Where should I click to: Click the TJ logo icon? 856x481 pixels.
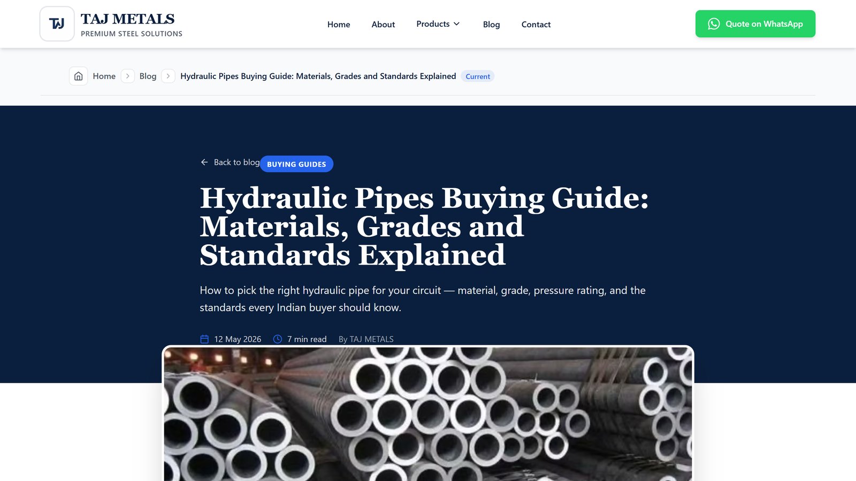coord(57,24)
